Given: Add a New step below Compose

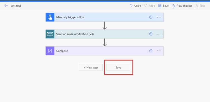Looking at the screenshot, I should (91, 68).
